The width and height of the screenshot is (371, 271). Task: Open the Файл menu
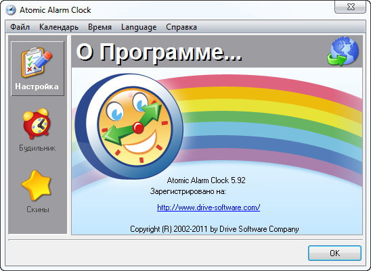pos(20,27)
